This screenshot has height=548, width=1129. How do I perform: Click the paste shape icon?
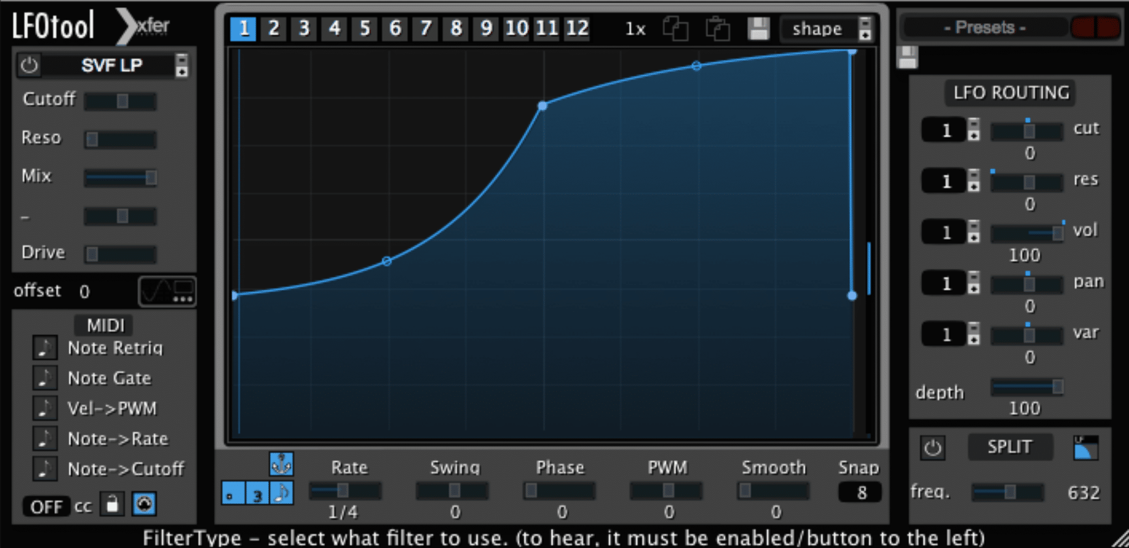[718, 29]
